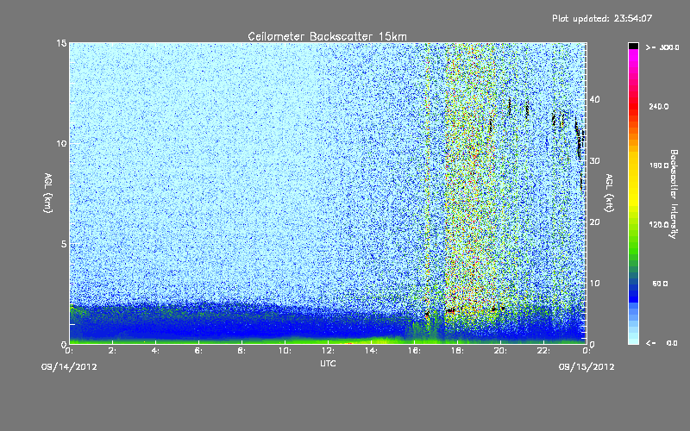Click the 180.0 colorbar tick label

pyautogui.click(x=659, y=166)
